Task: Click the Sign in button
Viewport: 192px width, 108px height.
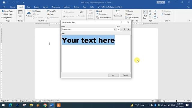Action: point(160,2)
